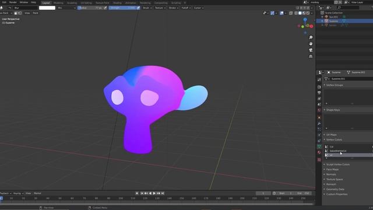Image resolution: width=373 pixels, height=210 pixels.
Task: Click the auto keying record button
Action: [137, 193]
